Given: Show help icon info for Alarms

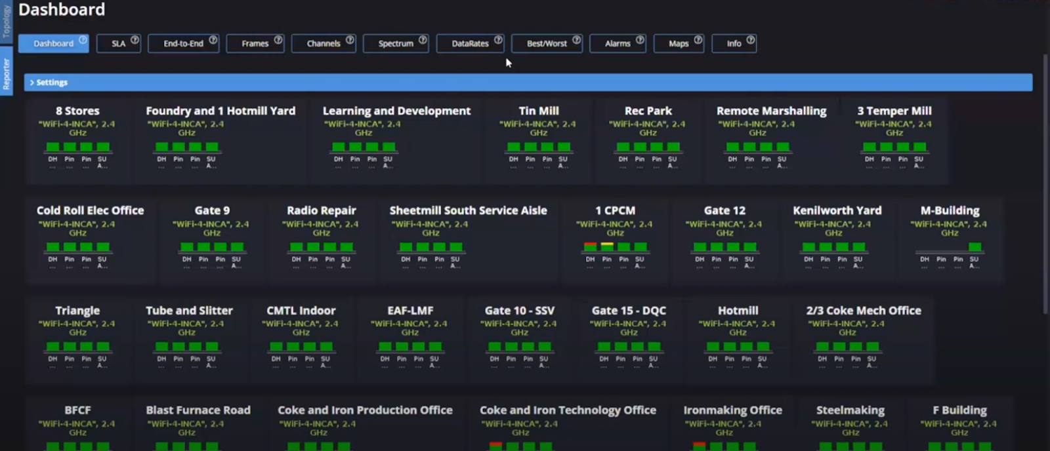Looking at the screenshot, I should pos(640,40).
